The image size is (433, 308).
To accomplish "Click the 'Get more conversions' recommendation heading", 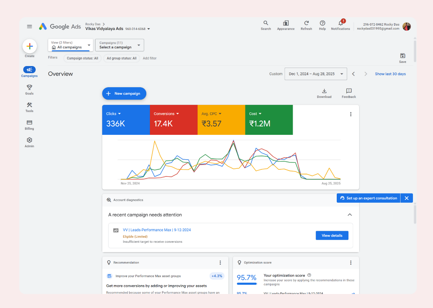I will 157,286.
